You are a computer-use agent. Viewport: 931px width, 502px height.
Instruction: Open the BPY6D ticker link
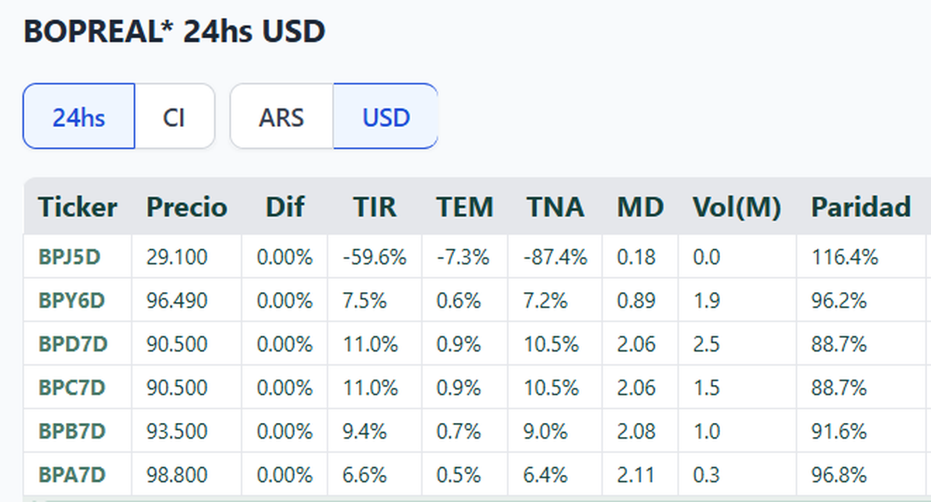(71, 300)
